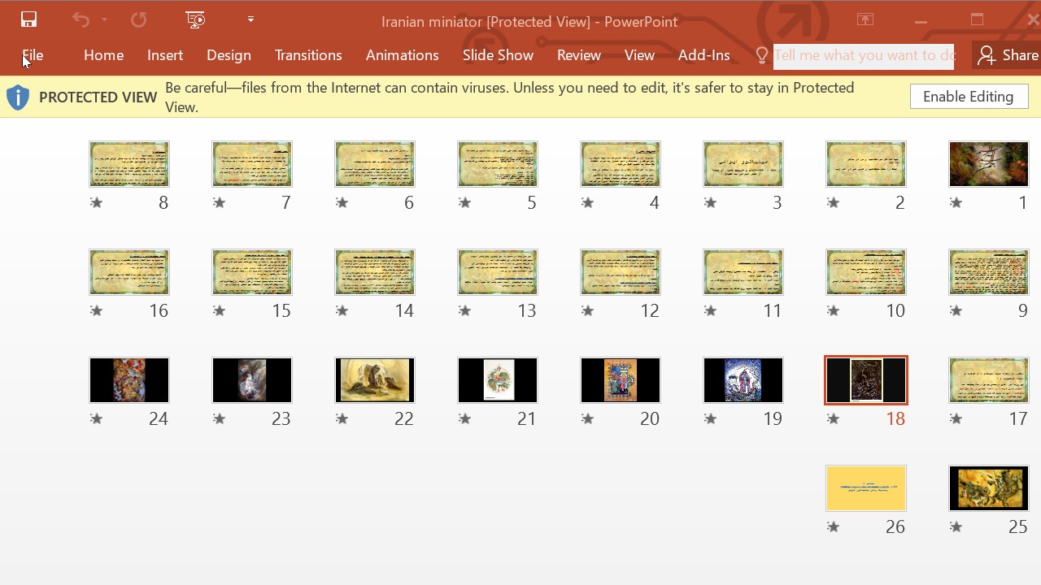Image resolution: width=1041 pixels, height=585 pixels.
Task: Select slide 24 thumbnail
Action: [128, 380]
